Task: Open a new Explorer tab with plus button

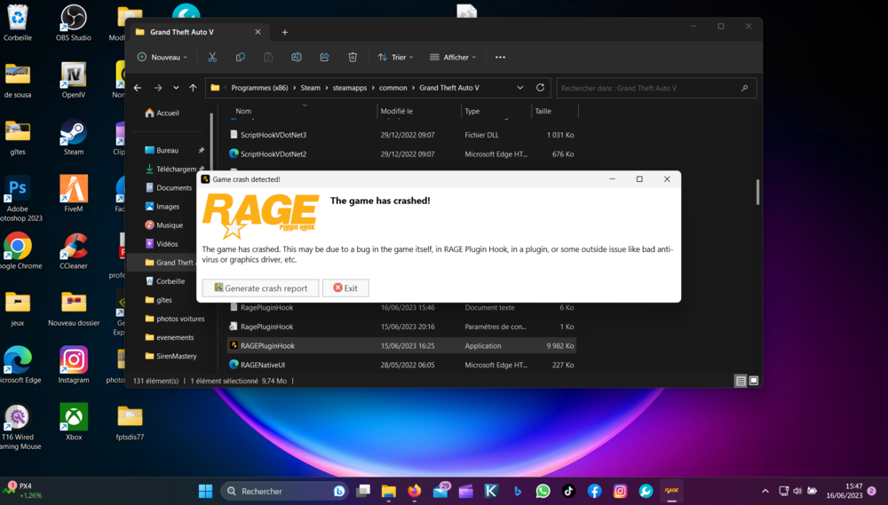Action: pyautogui.click(x=285, y=32)
